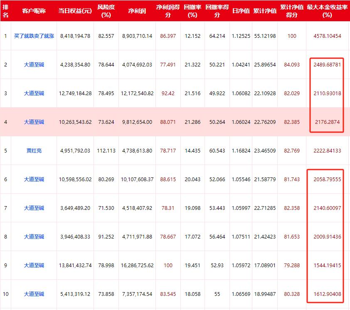Open 大道至碱 link in rank 2 row
The image size is (350, 310).
[x=34, y=65]
